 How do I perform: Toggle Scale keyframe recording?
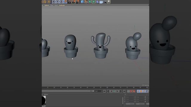point(141,91)
